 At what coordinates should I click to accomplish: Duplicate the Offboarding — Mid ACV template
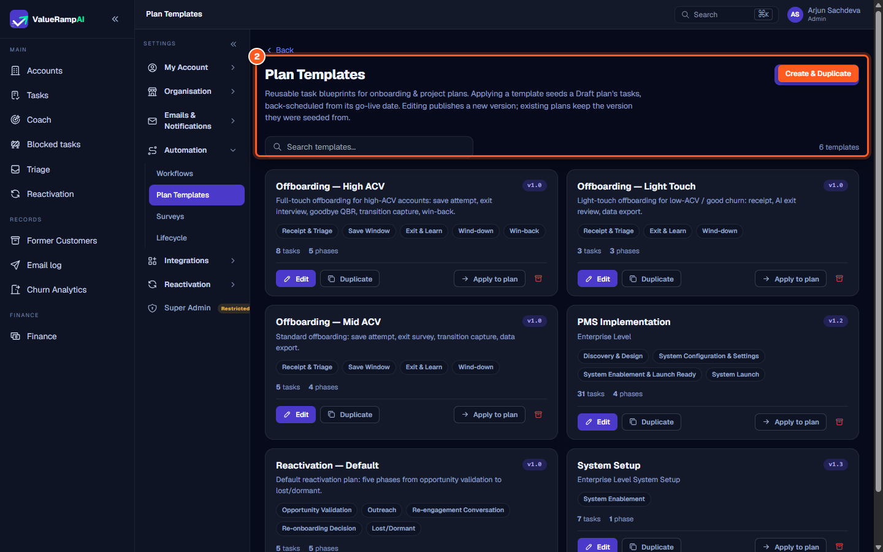(x=350, y=415)
